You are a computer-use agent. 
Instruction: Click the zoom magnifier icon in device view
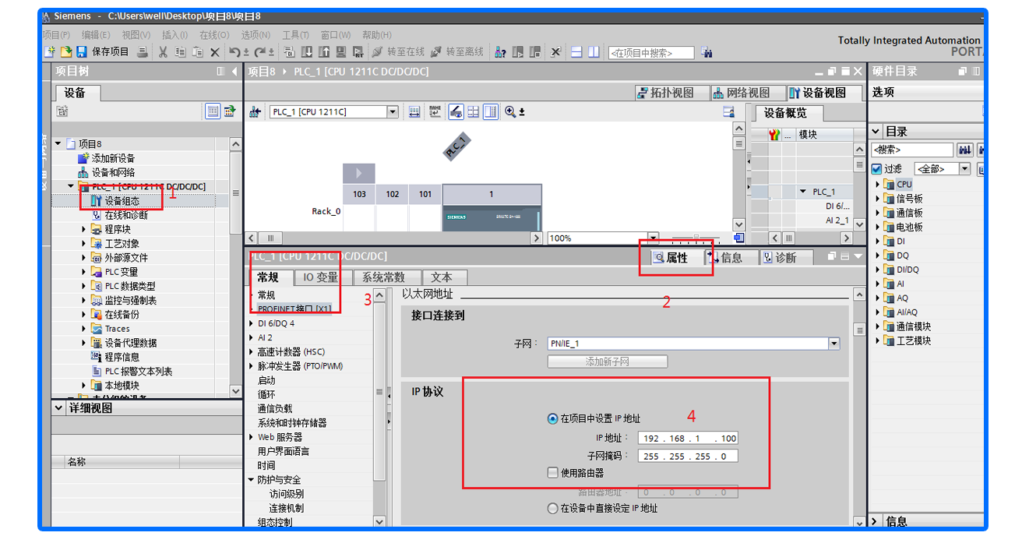point(510,111)
